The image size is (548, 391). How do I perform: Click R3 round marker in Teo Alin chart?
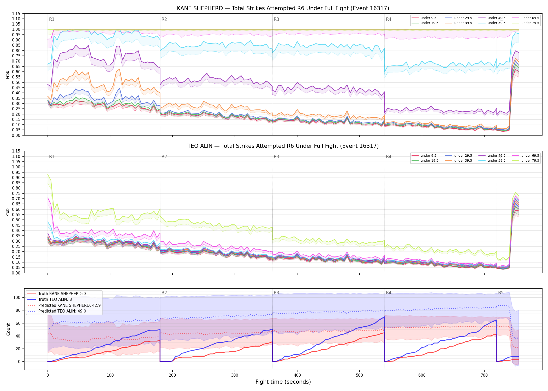point(276,157)
